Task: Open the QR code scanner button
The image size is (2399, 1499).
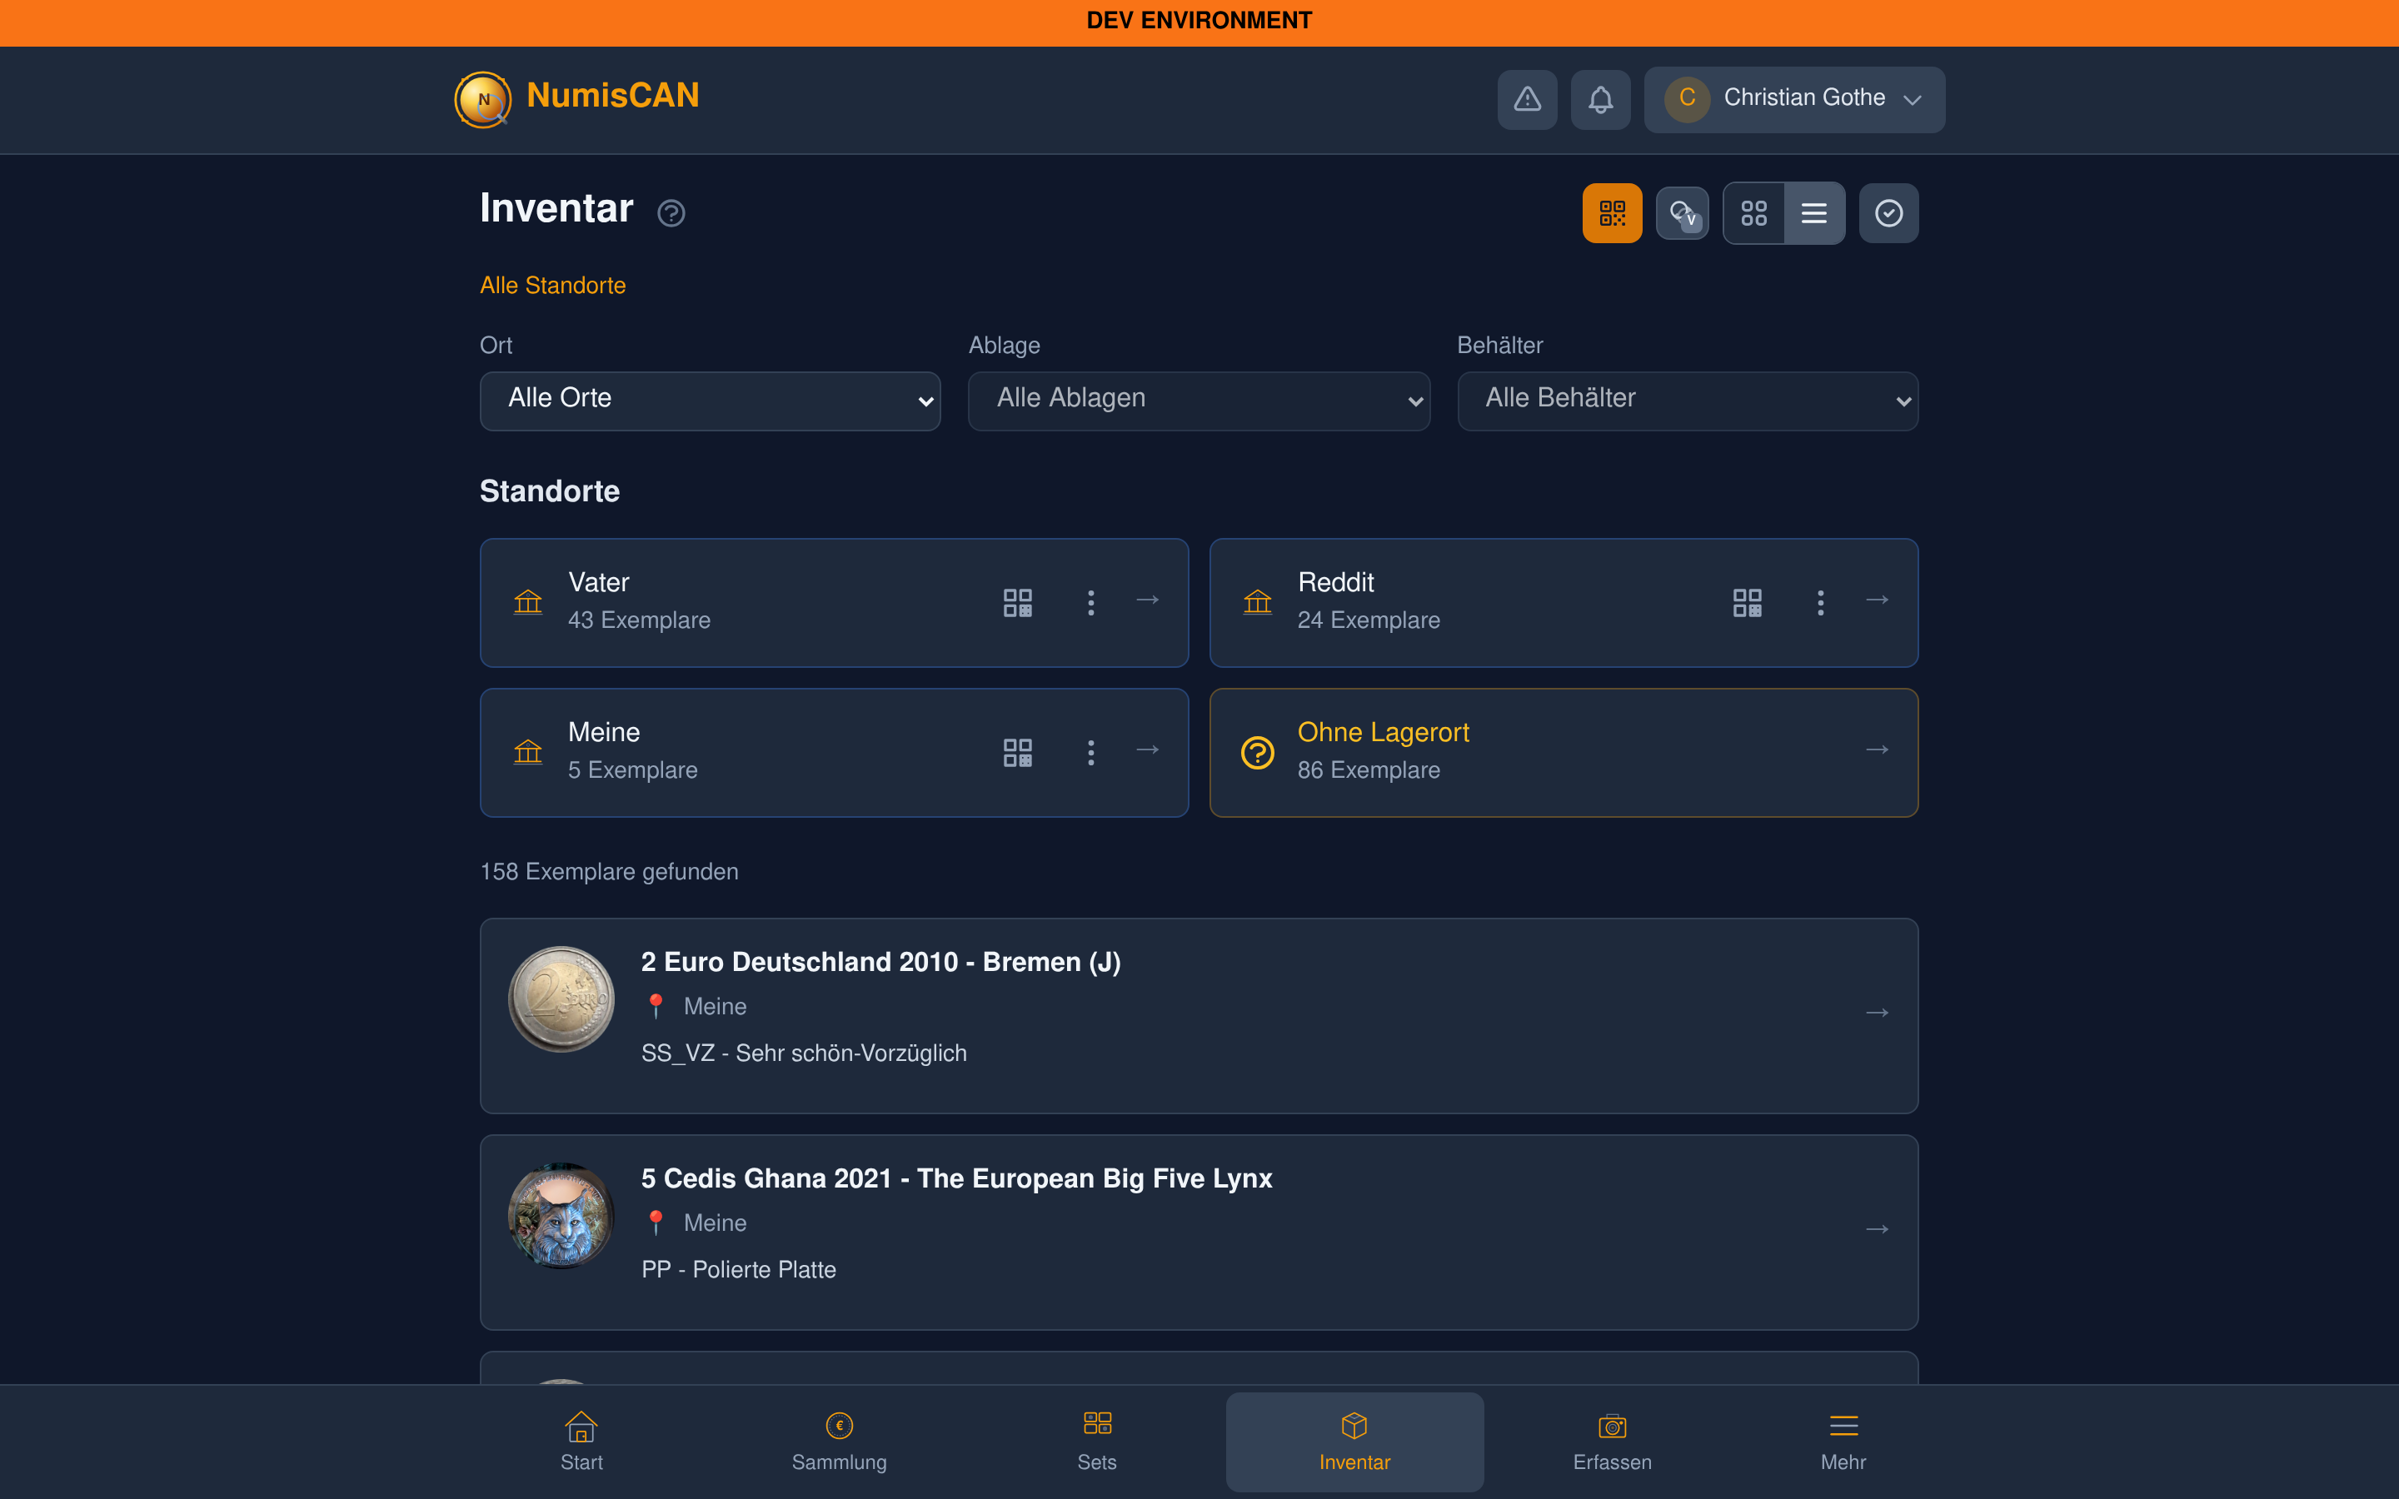Action: [1612, 213]
